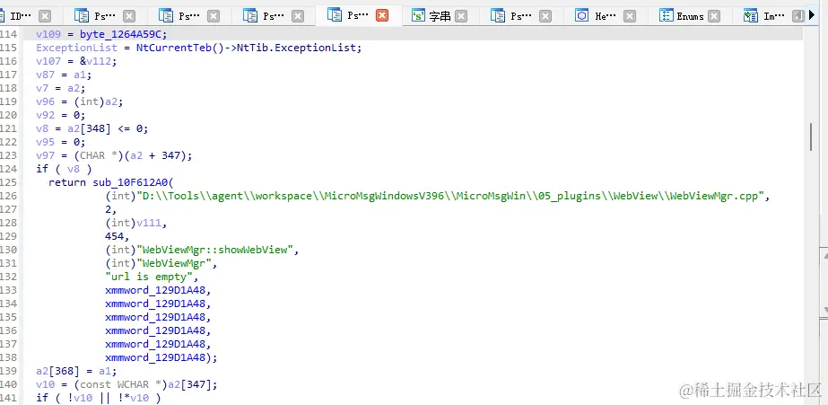Close the 字串 tab
The width and height of the screenshot is (828, 405).
[x=461, y=16]
